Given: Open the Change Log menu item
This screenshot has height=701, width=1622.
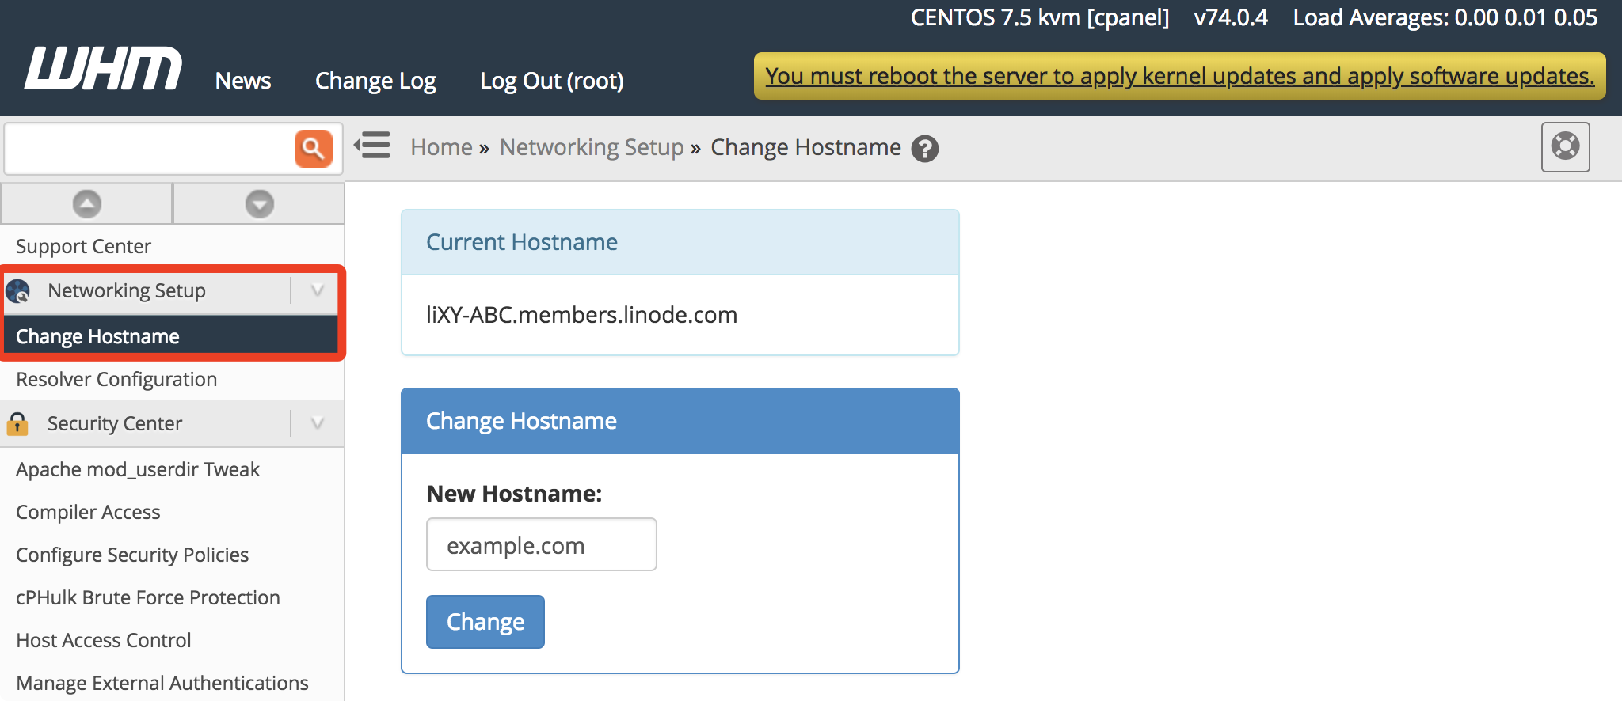Looking at the screenshot, I should click(375, 81).
